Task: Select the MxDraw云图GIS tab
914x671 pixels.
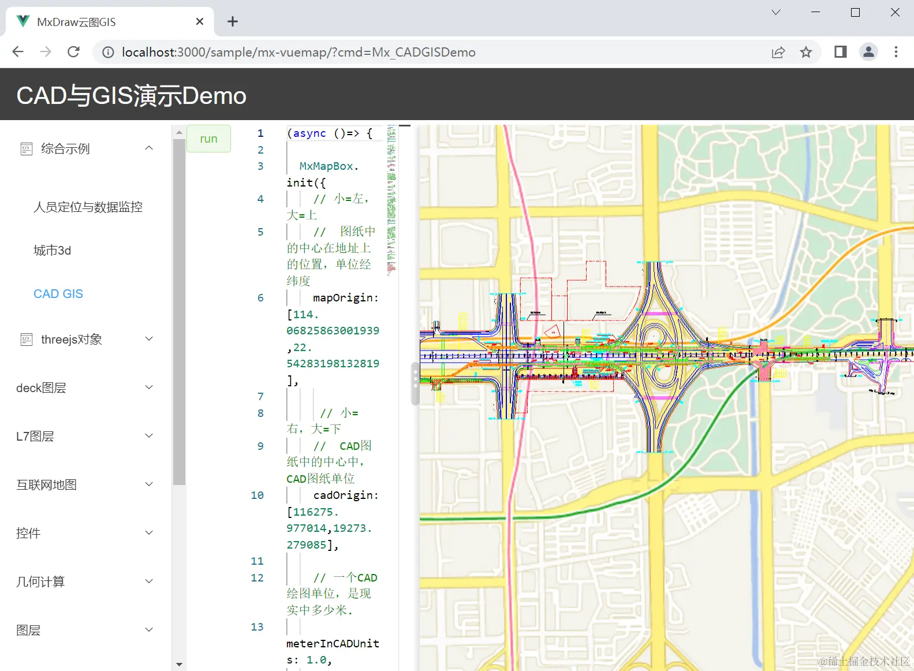Action: click(x=110, y=21)
